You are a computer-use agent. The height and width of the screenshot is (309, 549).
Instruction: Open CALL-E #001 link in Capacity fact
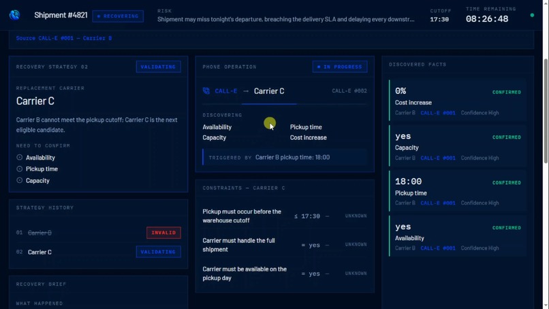point(438,158)
